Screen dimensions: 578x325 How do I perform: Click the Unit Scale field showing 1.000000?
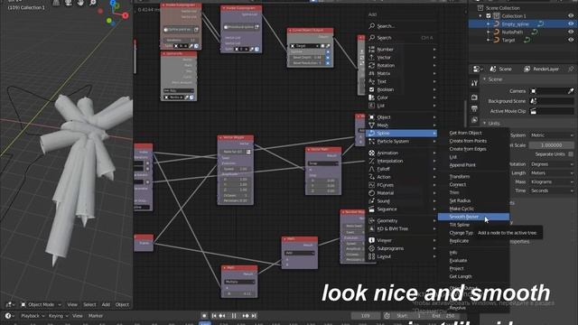coord(552,145)
